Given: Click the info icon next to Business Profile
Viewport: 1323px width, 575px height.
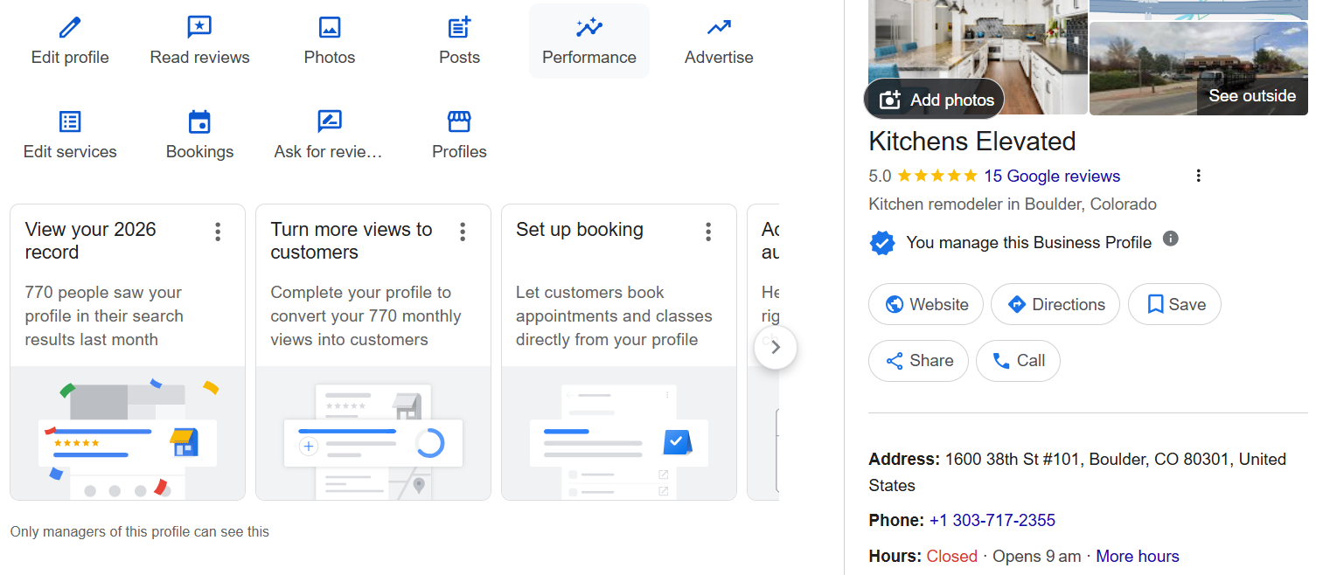Looking at the screenshot, I should point(1171,239).
